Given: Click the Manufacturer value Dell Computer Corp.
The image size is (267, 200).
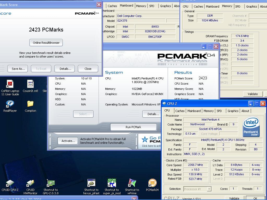Looking at the screenshot, I should (x=148, y=16).
